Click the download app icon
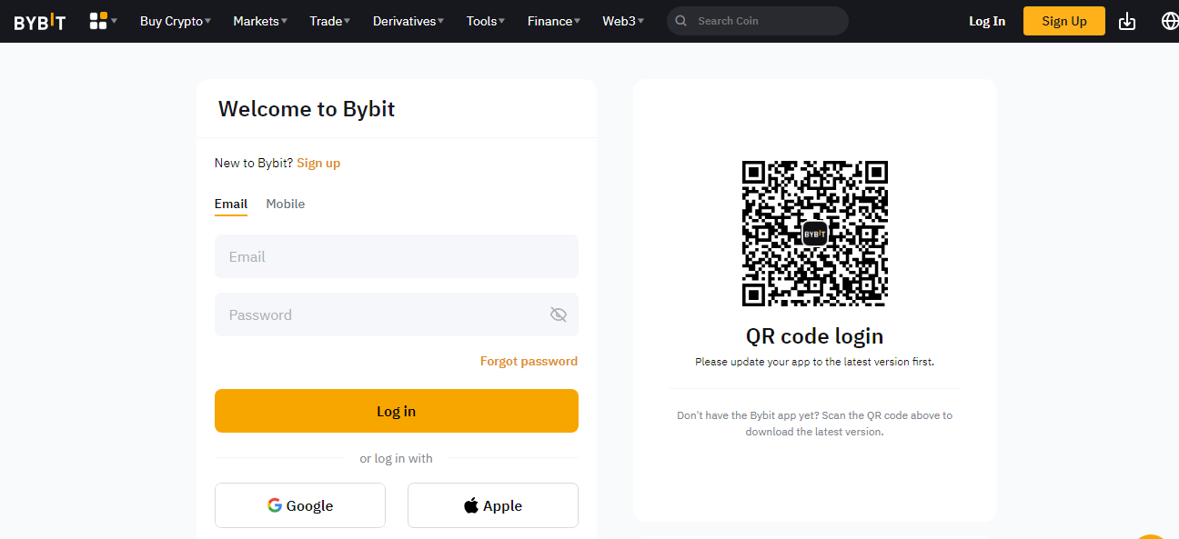The width and height of the screenshot is (1179, 539). point(1127,21)
